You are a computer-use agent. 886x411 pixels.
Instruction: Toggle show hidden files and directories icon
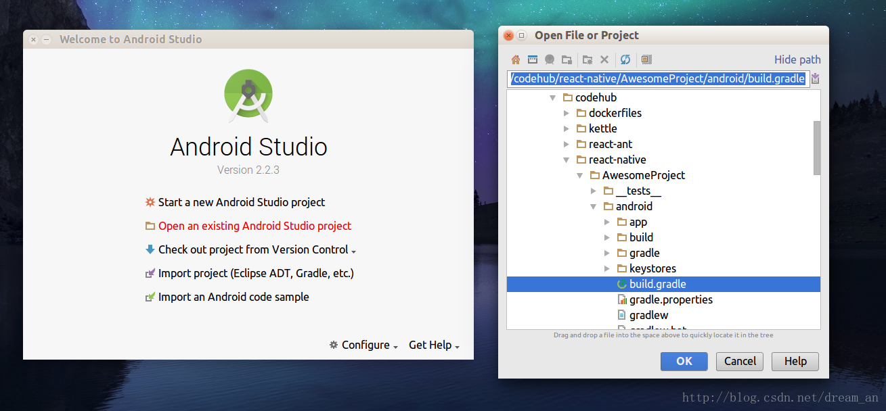[x=646, y=59]
